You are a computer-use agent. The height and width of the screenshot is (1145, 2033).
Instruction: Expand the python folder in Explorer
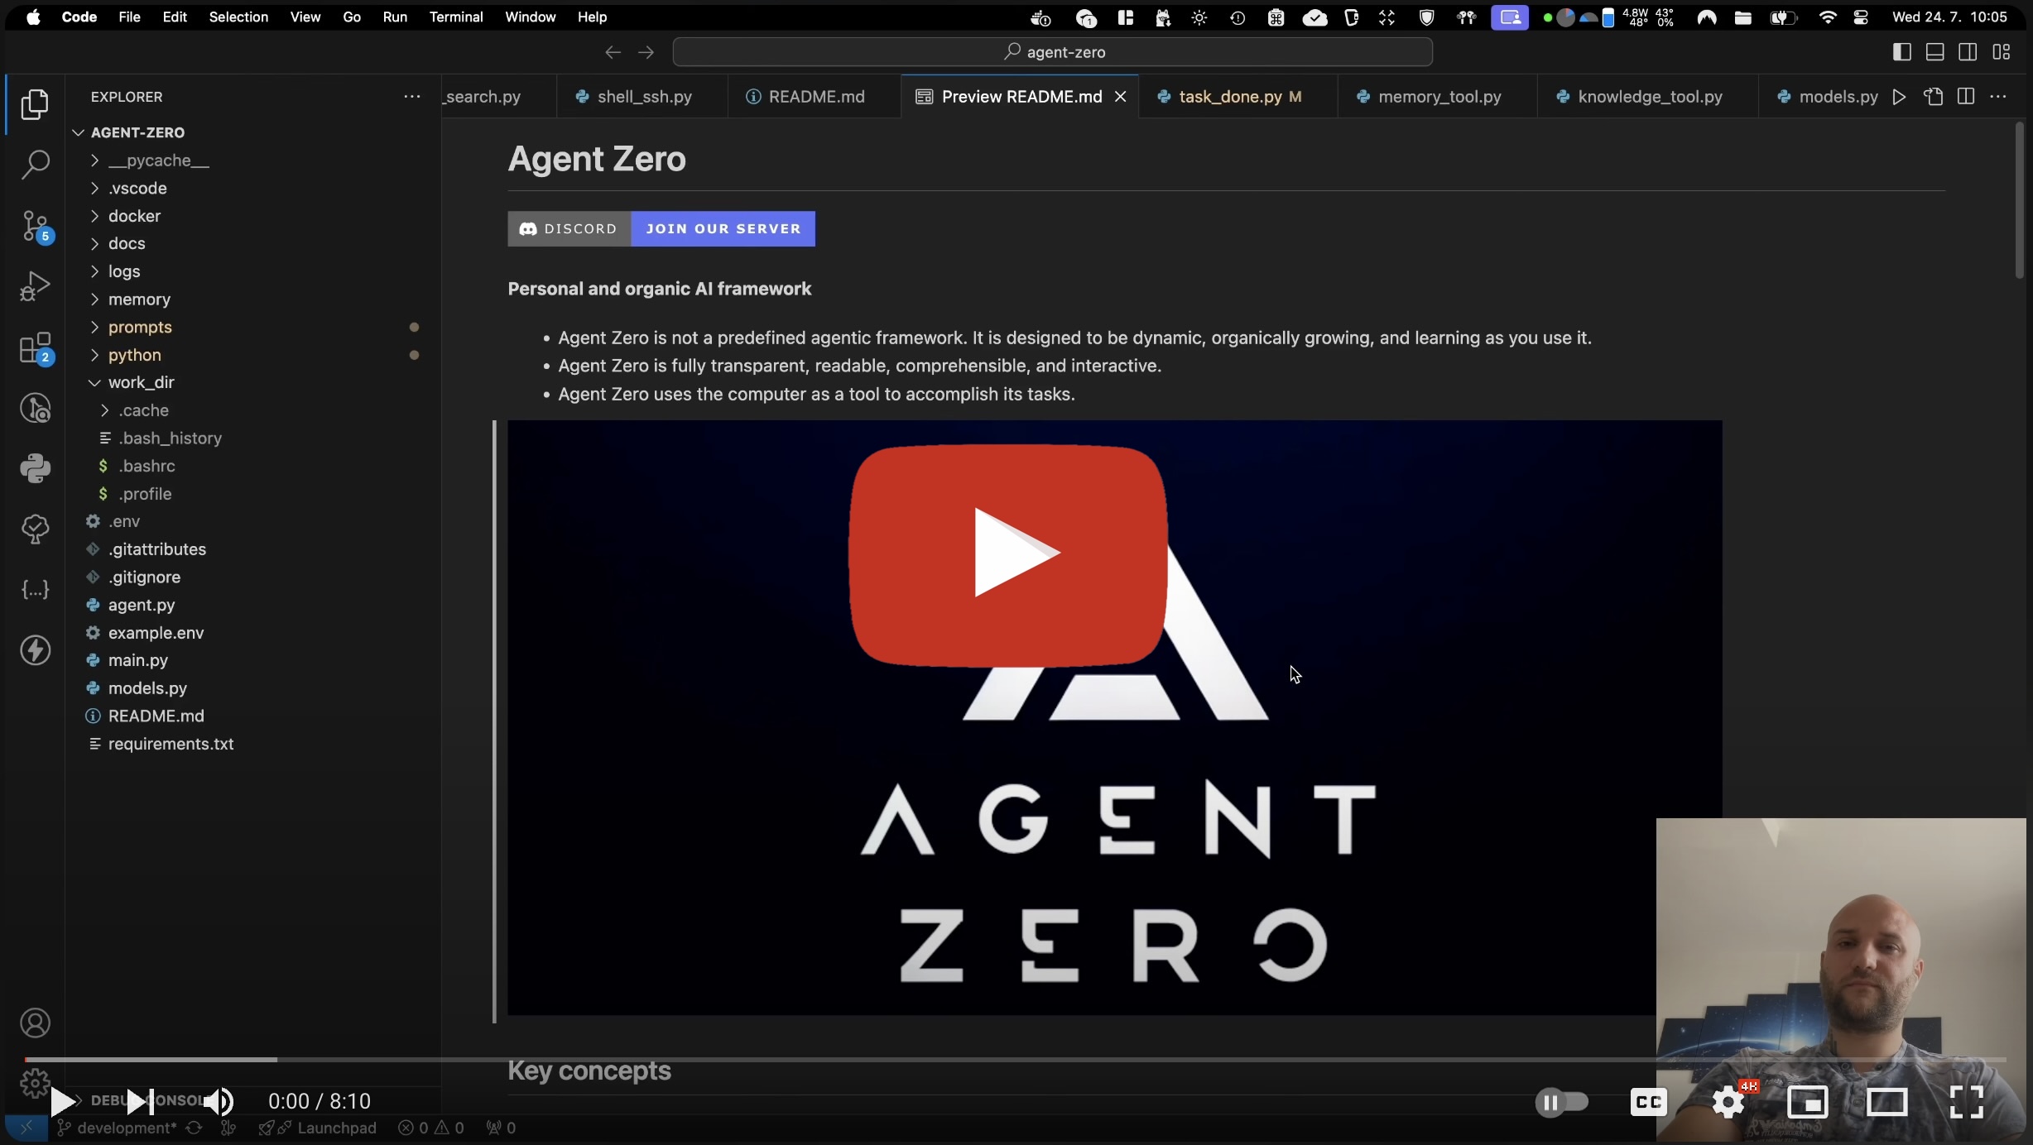136,353
